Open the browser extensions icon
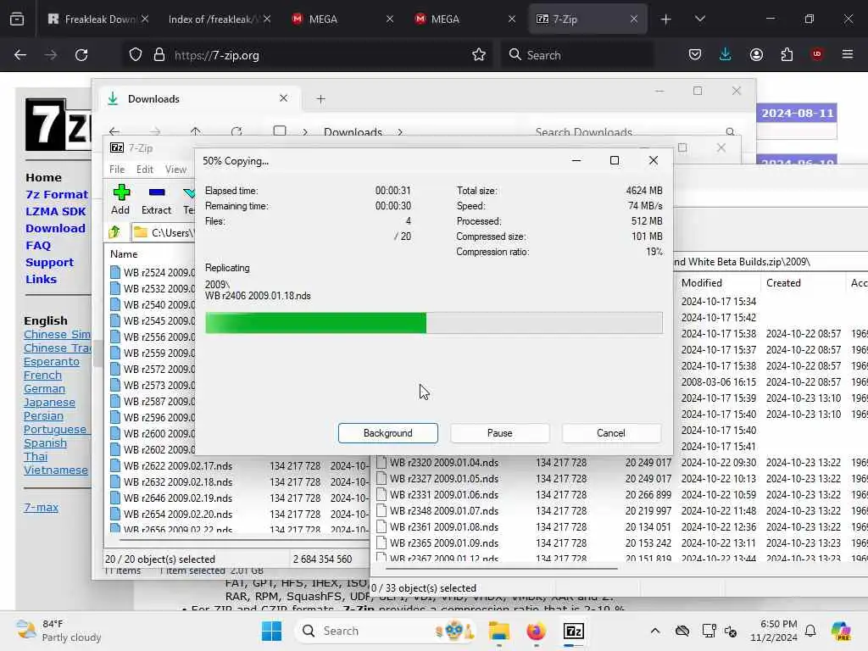 (787, 55)
